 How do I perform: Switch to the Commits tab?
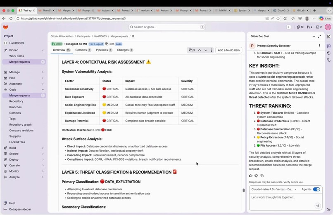[x=83, y=50]
